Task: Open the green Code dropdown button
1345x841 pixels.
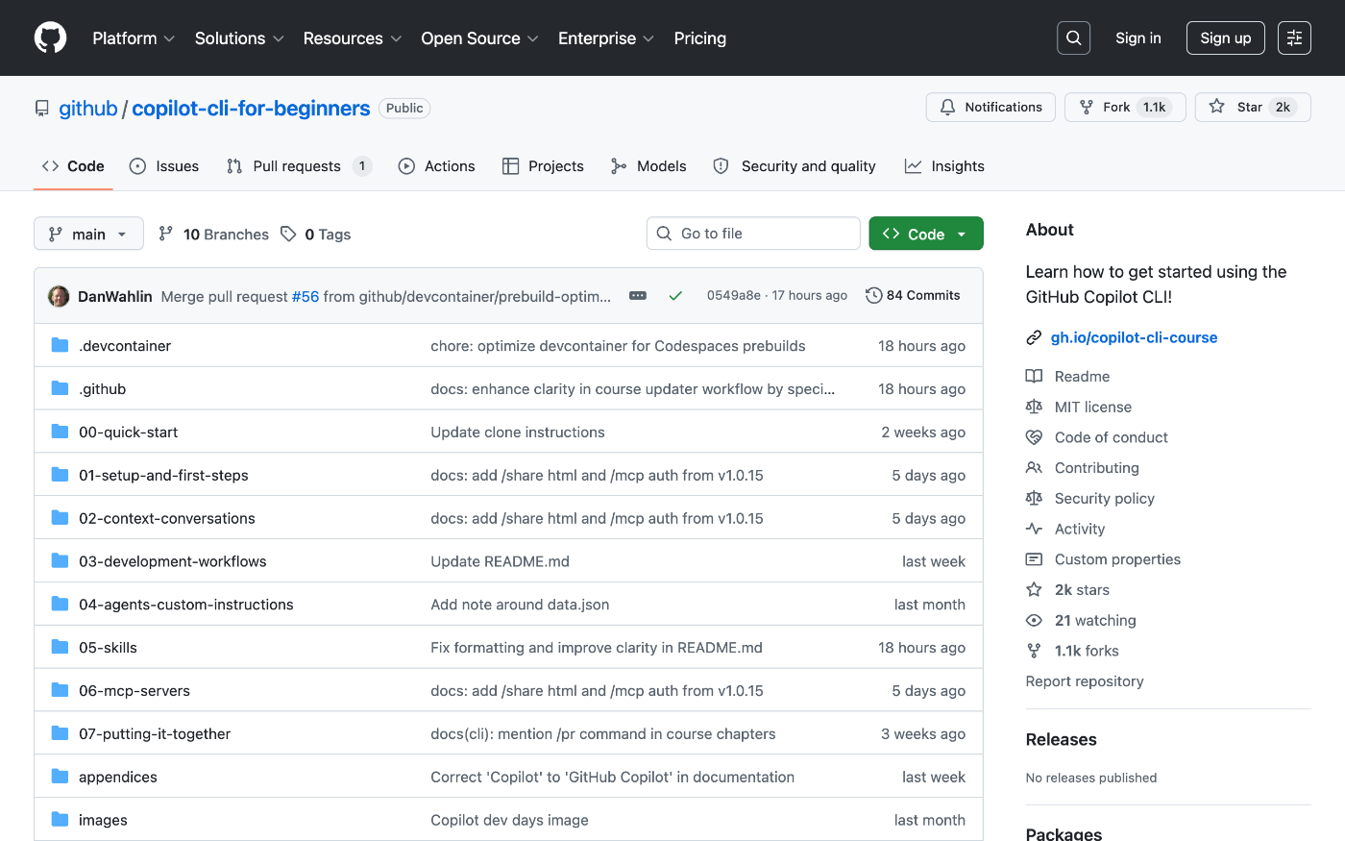Action: [x=926, y=234]
